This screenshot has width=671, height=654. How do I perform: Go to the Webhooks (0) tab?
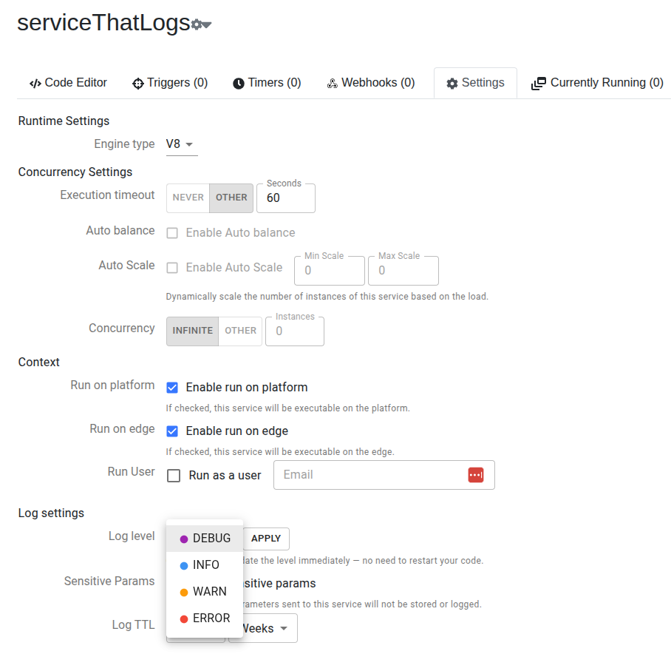pos(370,83)
